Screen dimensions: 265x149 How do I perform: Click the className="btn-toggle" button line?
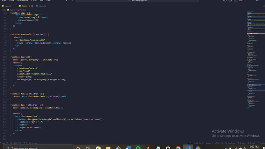pyautogui.click(x=60, y=119)
